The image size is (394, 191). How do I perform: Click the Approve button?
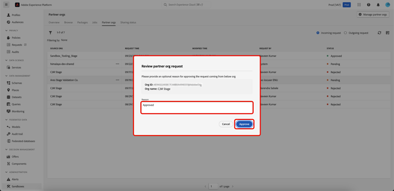click(x=244, y=124)
